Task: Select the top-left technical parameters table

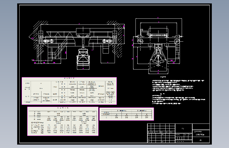Action: tap(69, 91)
